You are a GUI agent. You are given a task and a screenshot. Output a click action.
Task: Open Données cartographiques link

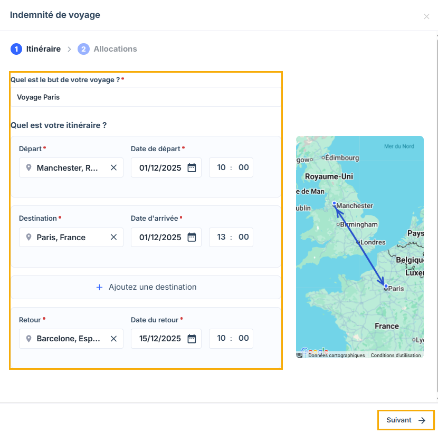tap(336, 356)
